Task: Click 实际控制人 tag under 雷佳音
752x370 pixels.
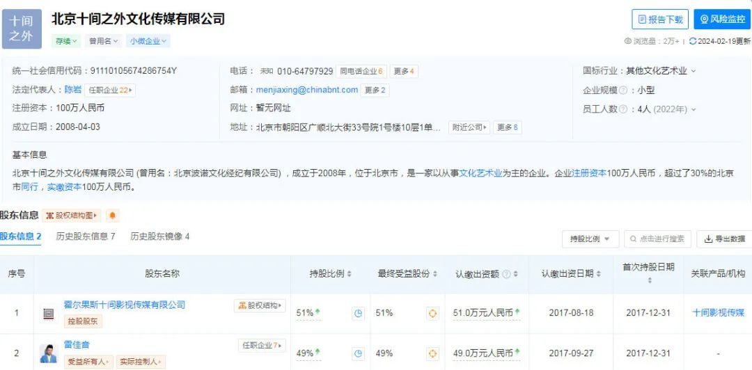Action: 141,362
